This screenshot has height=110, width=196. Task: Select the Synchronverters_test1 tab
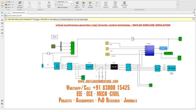(19, 13)
